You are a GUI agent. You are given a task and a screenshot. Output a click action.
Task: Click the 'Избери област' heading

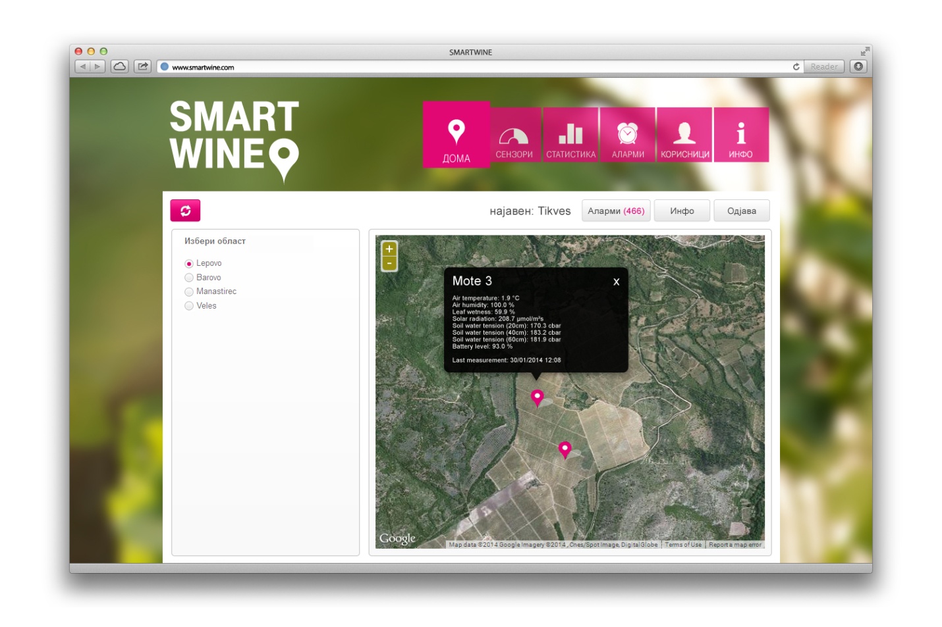[215, 241]
